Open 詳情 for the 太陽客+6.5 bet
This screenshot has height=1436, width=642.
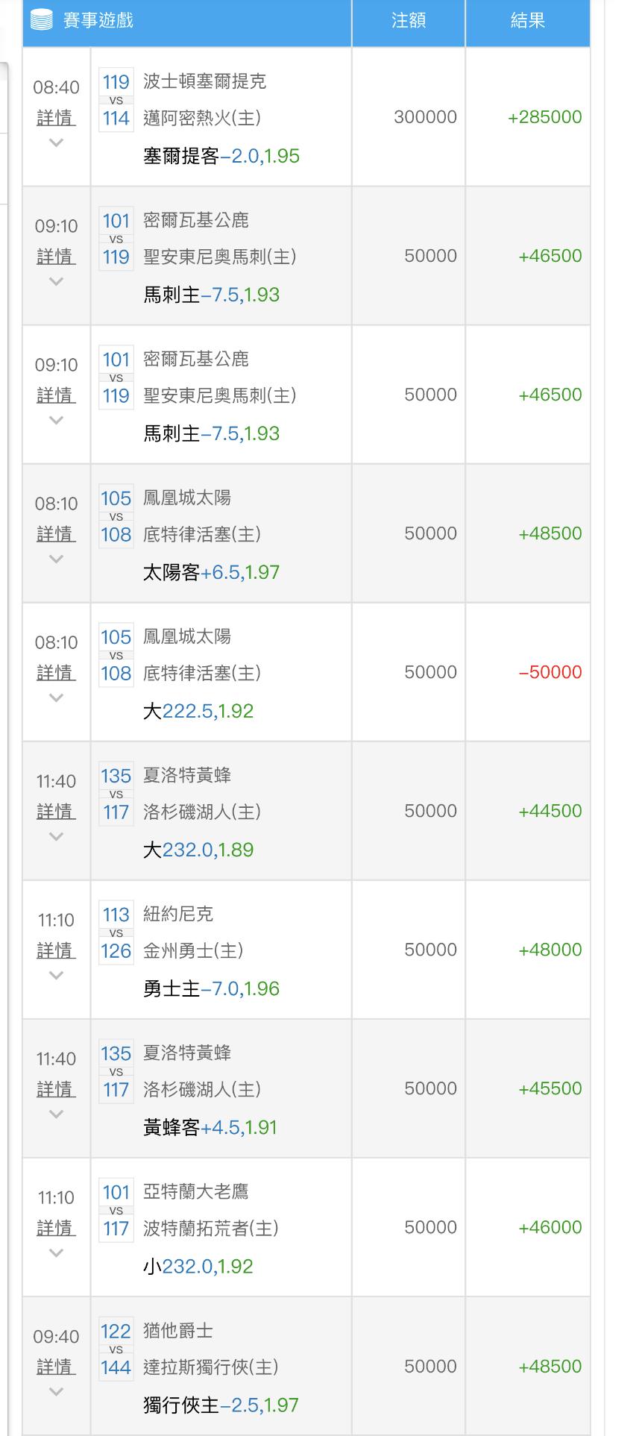click(56, 534)
